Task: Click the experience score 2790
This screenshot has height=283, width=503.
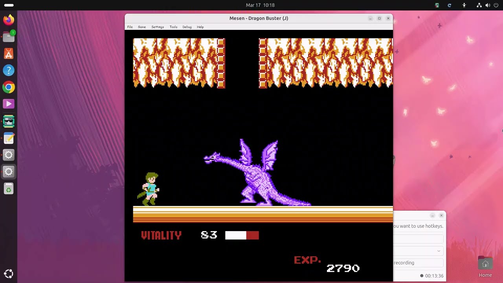Action: pos(343,268)
